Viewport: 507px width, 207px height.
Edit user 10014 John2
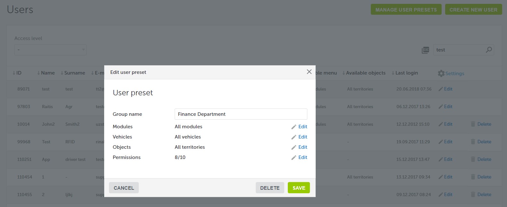(448, 124)
